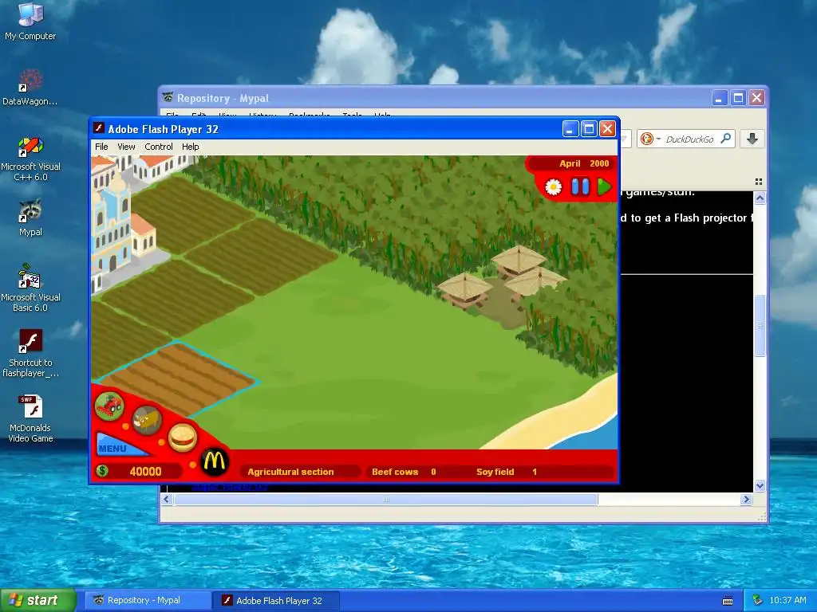Click the small grid icon in Mypal toolbar
817x612 pixels.
pos(759,182)
